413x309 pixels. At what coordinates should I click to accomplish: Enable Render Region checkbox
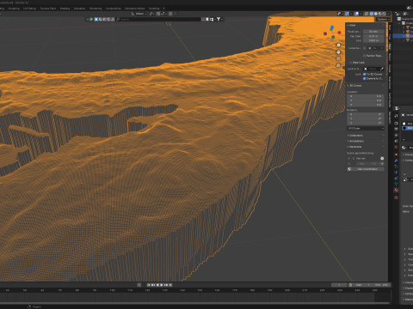pos(364,56)
